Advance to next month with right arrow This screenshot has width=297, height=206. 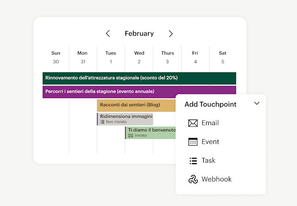(171, 33)
